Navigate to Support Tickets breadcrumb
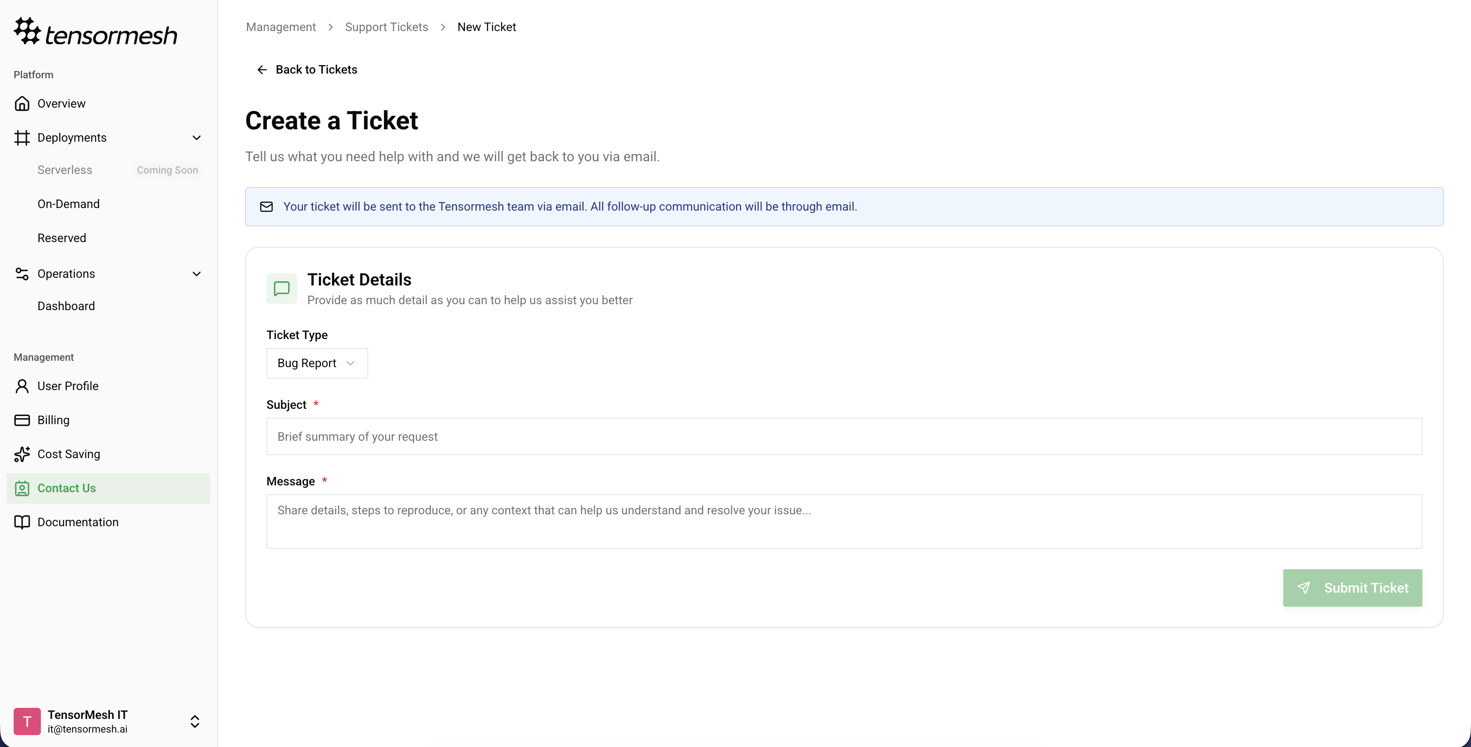1471x747 pixels. point(386,27)
